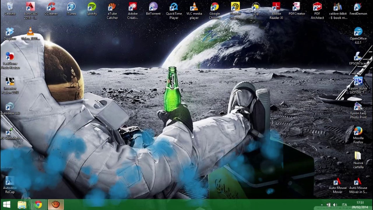The width and height of the screenshot is (373, 210).
Task: Launch Mozilla Firefox from the desktop
Action: point(358,135)
